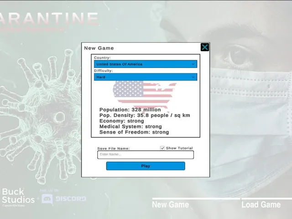Click the Economy: strong text

(122, 121)
